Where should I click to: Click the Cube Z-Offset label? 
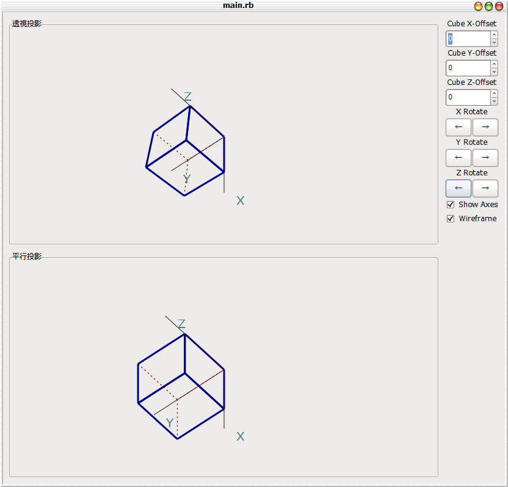[472, 82]
